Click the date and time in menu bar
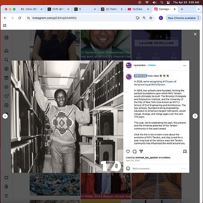This screenshot has height=203, width=203. [x=186, y=3]
